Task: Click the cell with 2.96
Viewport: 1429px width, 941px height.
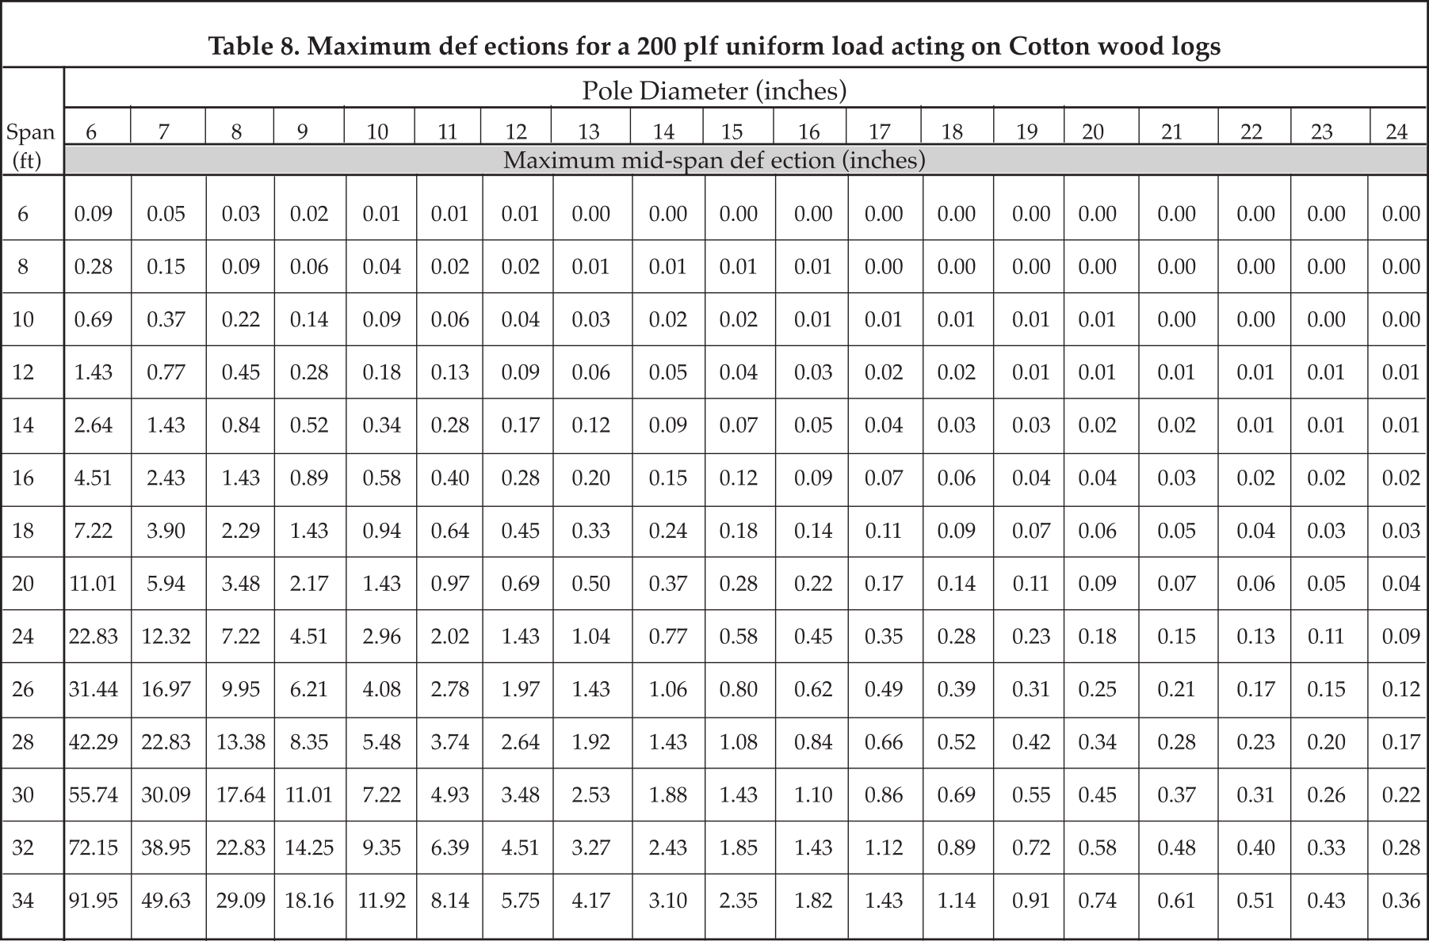Action: coord(382,636)
